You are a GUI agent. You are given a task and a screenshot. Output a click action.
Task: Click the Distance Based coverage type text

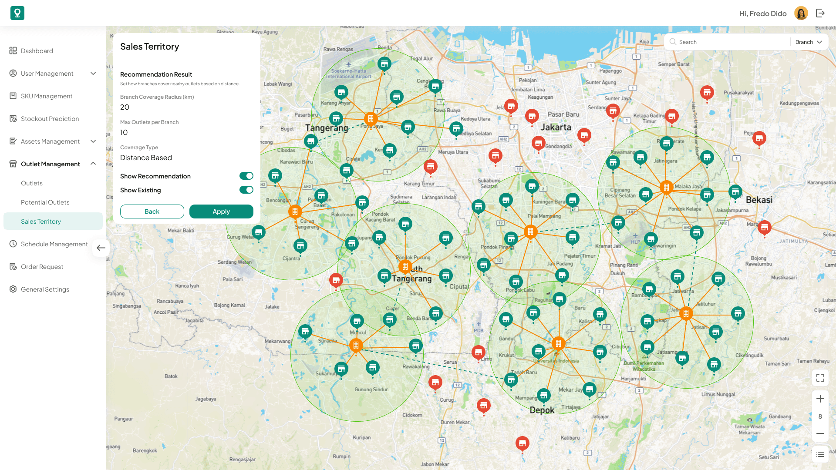pos(146,158)
